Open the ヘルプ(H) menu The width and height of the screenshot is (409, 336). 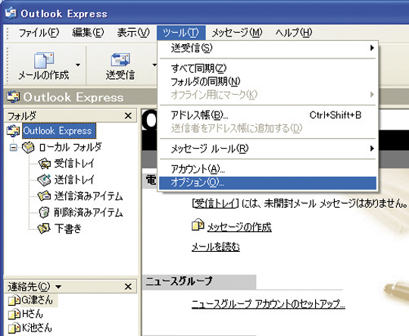(294, 33)
